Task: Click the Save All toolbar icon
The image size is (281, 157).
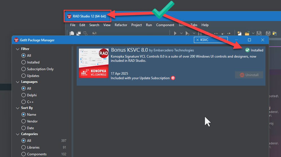Action: point(268,33)
